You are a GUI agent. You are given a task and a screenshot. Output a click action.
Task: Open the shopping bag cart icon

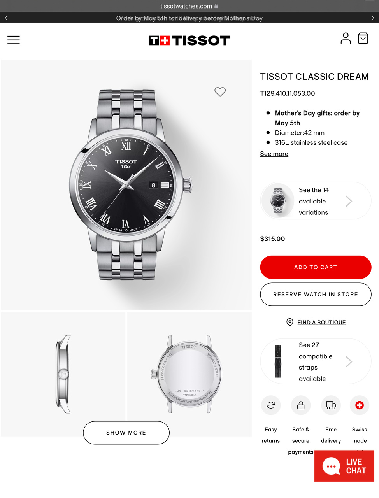(363, 38)
